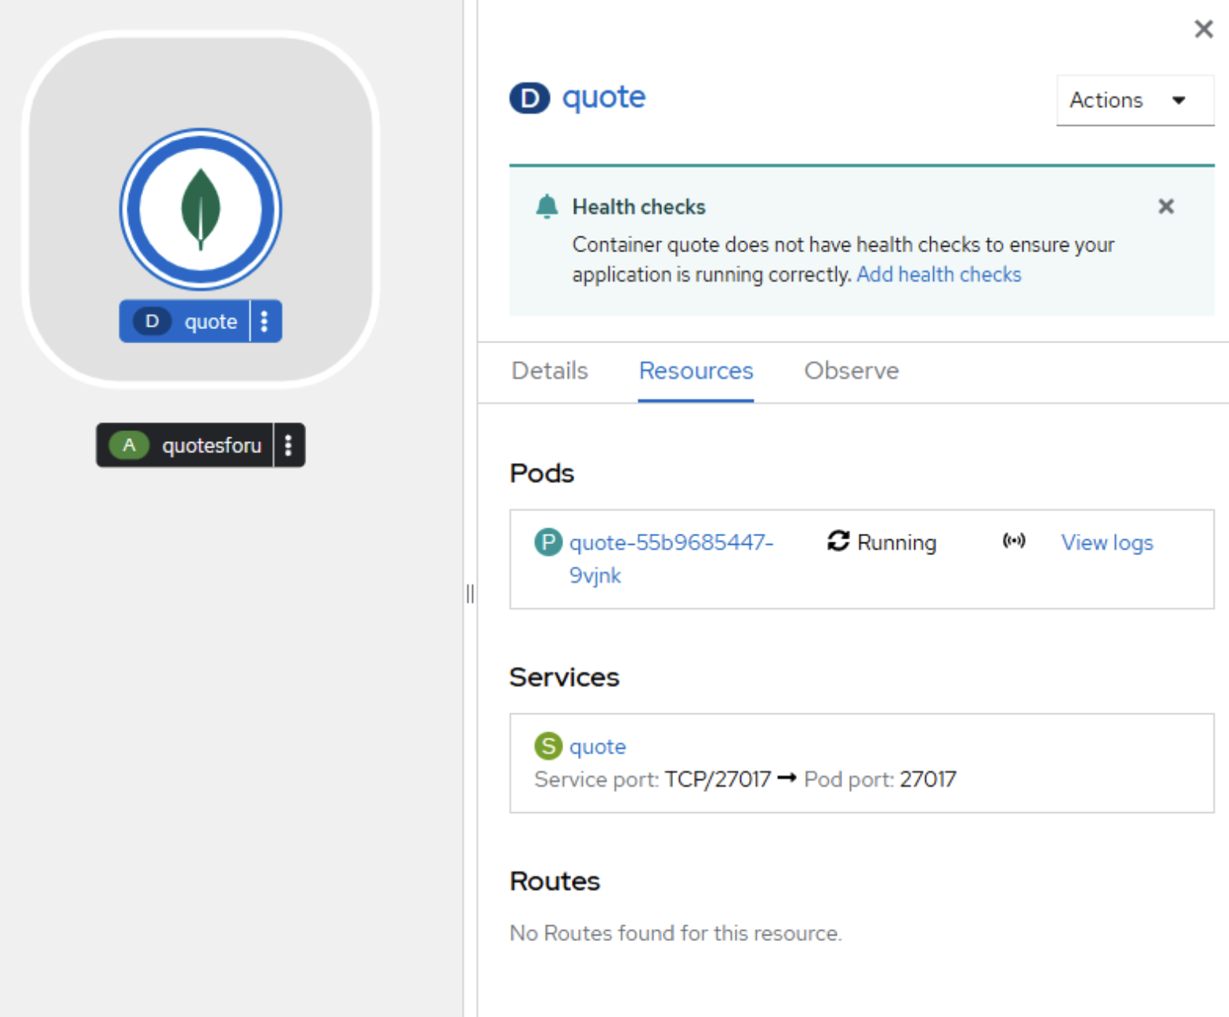This screenshot has height=1017, width=1229.
Task: Click the Running status sync icon
Action: click(838, 542)
